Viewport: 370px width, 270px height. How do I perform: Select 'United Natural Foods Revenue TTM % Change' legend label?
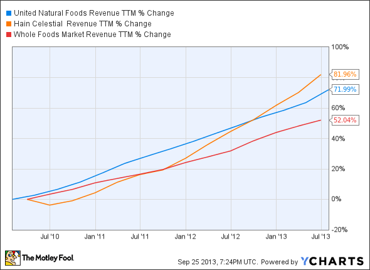94,13
